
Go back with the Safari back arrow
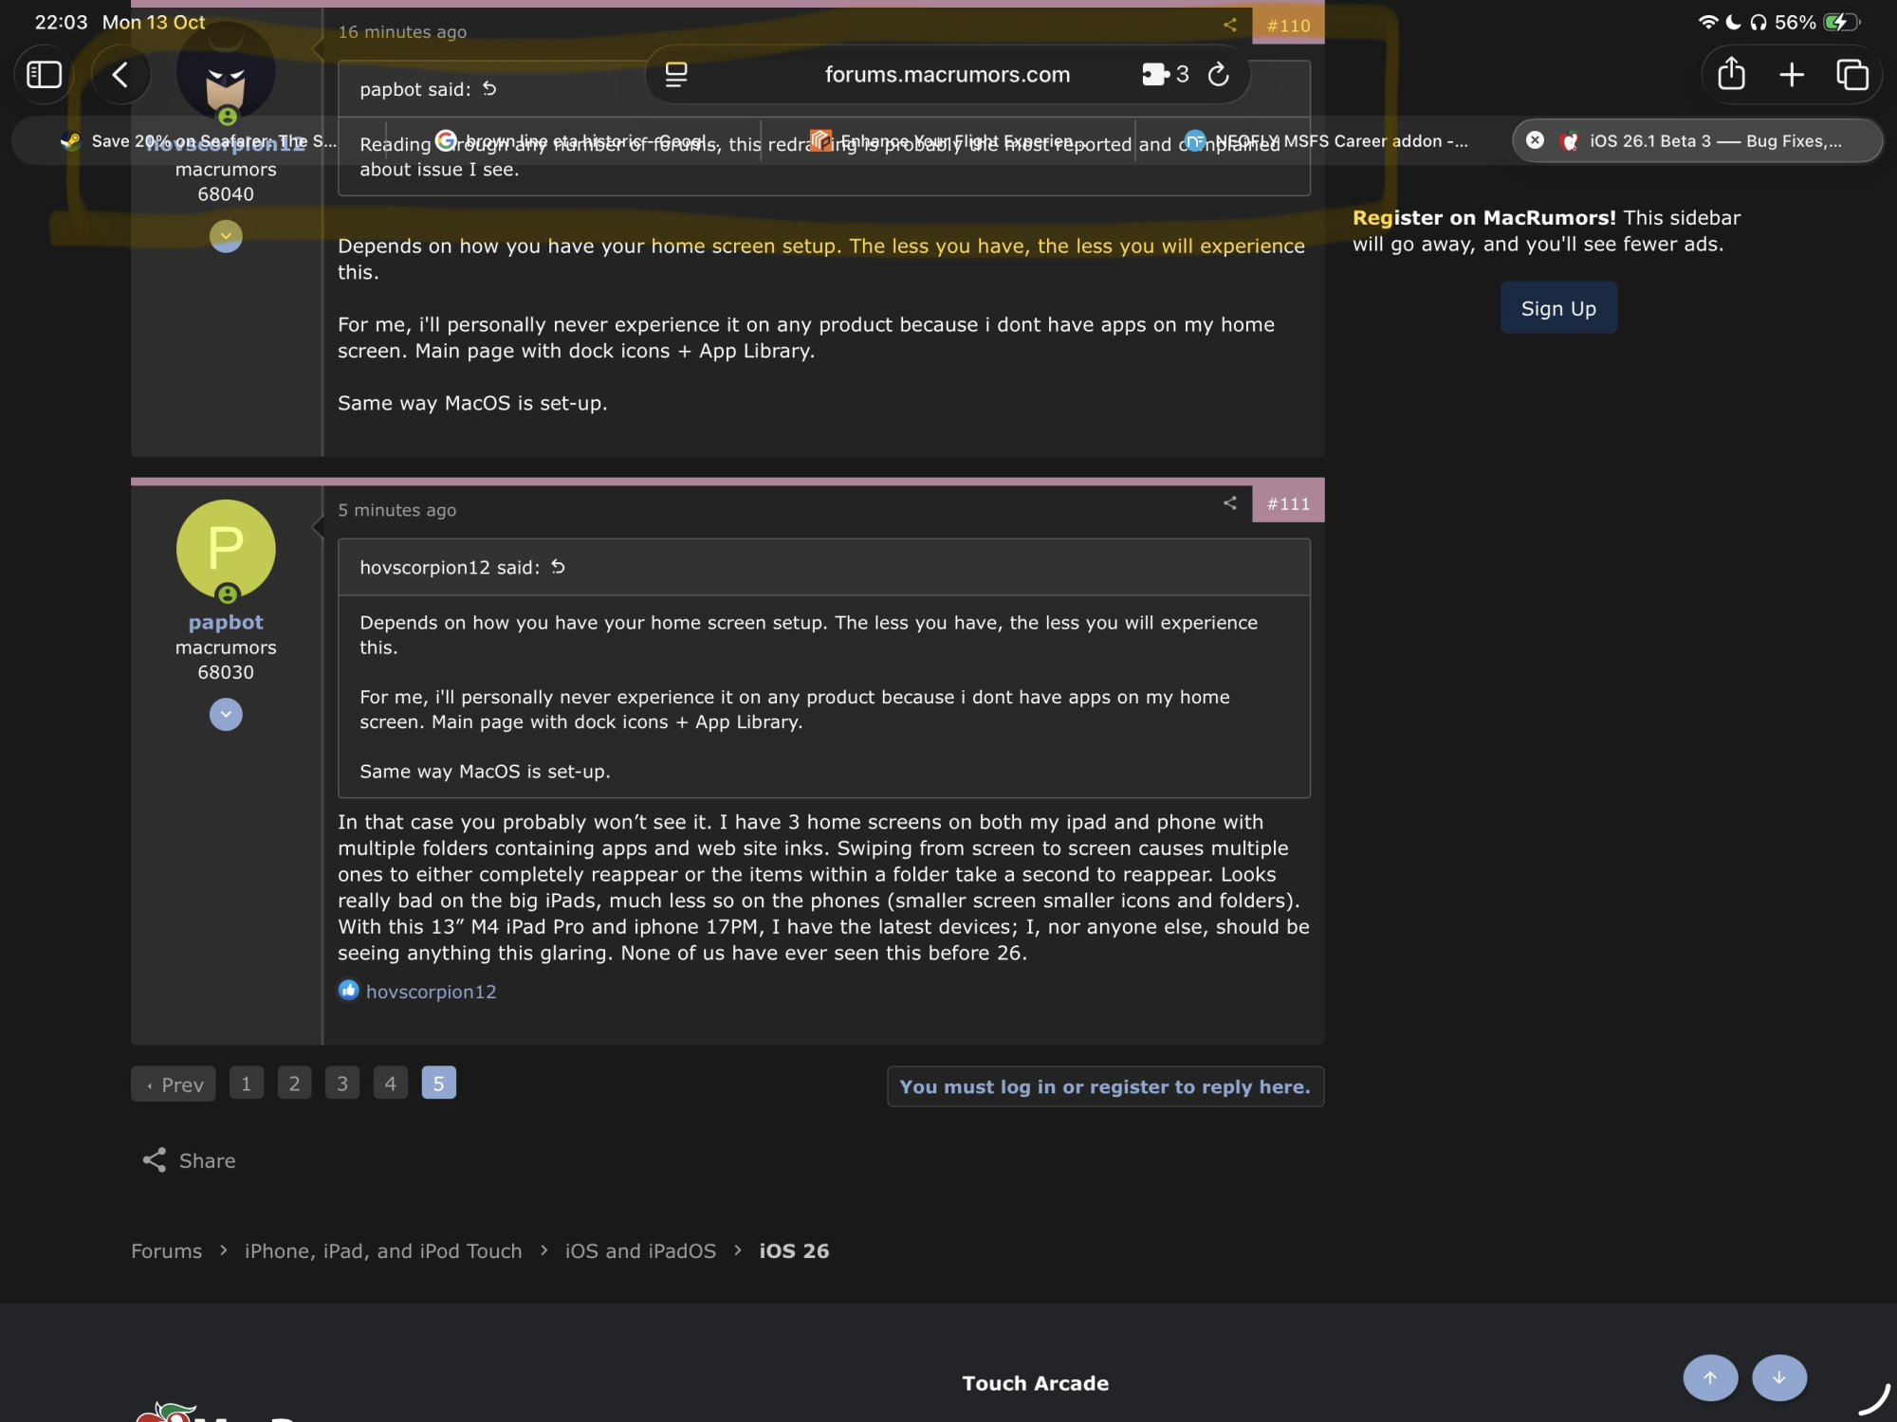coord(120,75)
